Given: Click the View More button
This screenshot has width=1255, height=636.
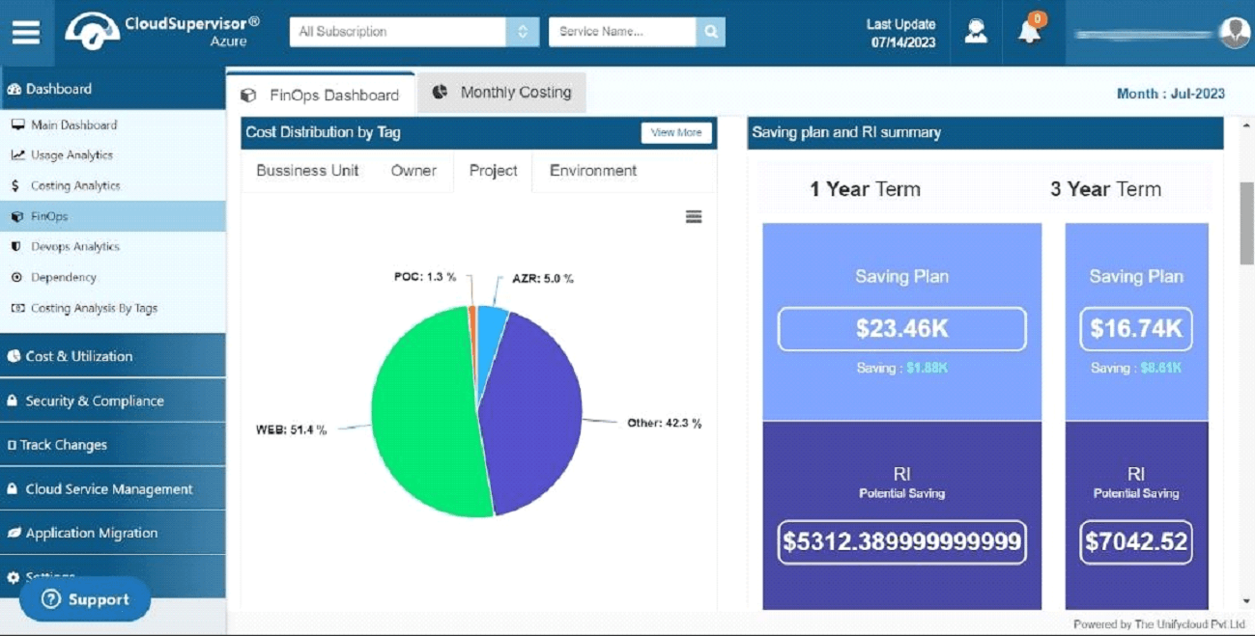Looking at the screenshot, I should point(676,132).
